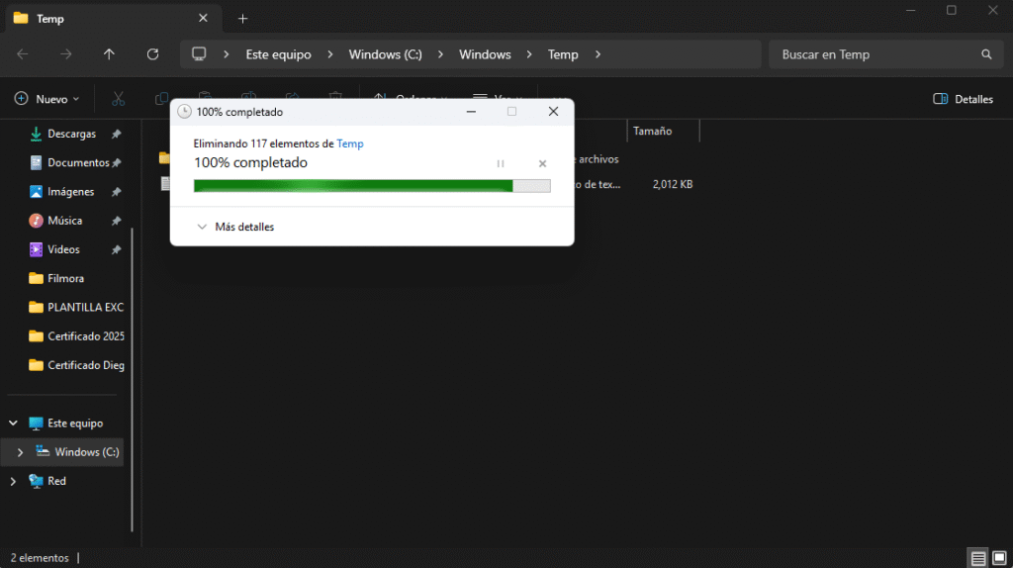
Task: Unpin Documentos using its pin icon
Action: coord(117,163)
